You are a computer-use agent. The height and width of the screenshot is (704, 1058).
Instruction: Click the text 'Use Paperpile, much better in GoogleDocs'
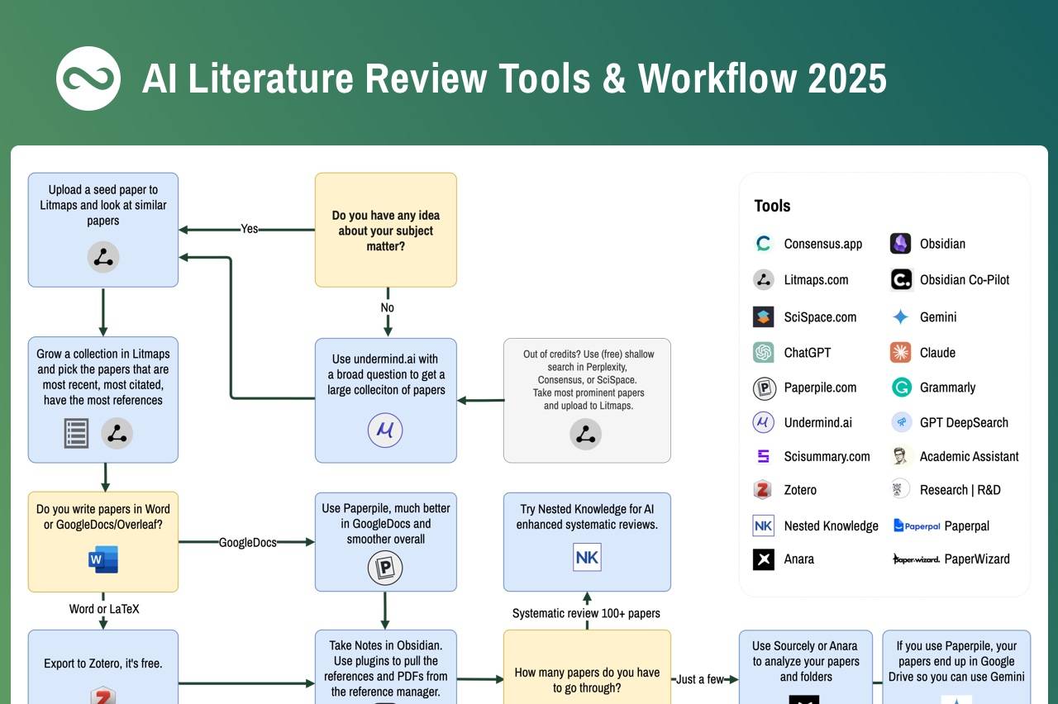[x=386, y=516]
